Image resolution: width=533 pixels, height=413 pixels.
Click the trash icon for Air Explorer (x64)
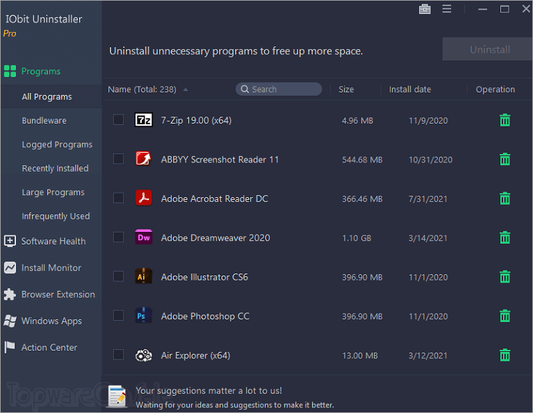click(505, 355)
